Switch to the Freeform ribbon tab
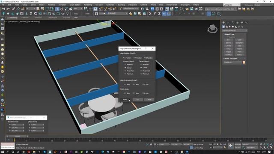 point(25,18)
